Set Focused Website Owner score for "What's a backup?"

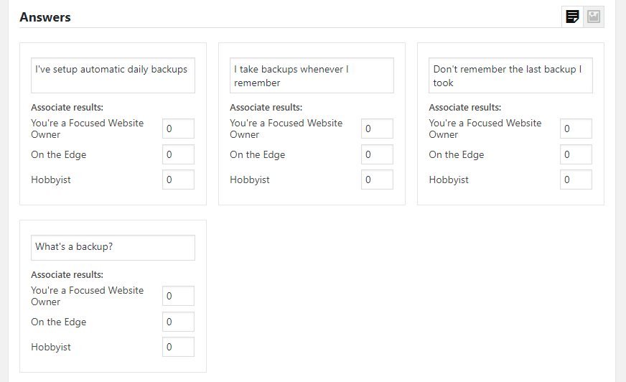[x=178, y=296]
